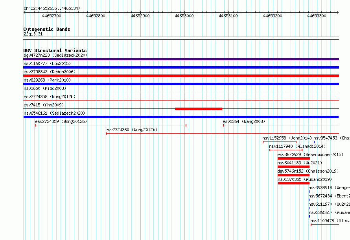Image resolution: width=350 pixels, height=240 pixels.
Task: Select the nsv1152958 red span line
Action: 280,142
